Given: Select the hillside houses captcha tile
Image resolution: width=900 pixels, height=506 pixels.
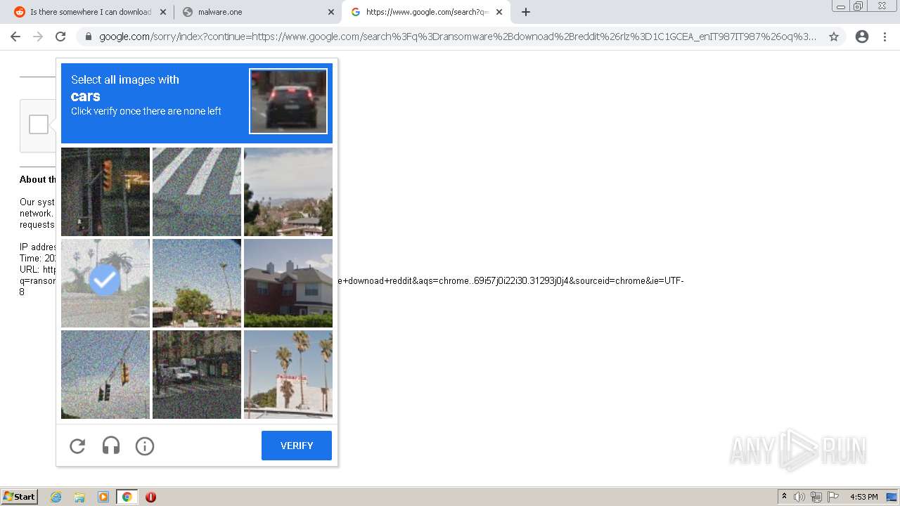Looking at the screenshot, I should 288,192.
